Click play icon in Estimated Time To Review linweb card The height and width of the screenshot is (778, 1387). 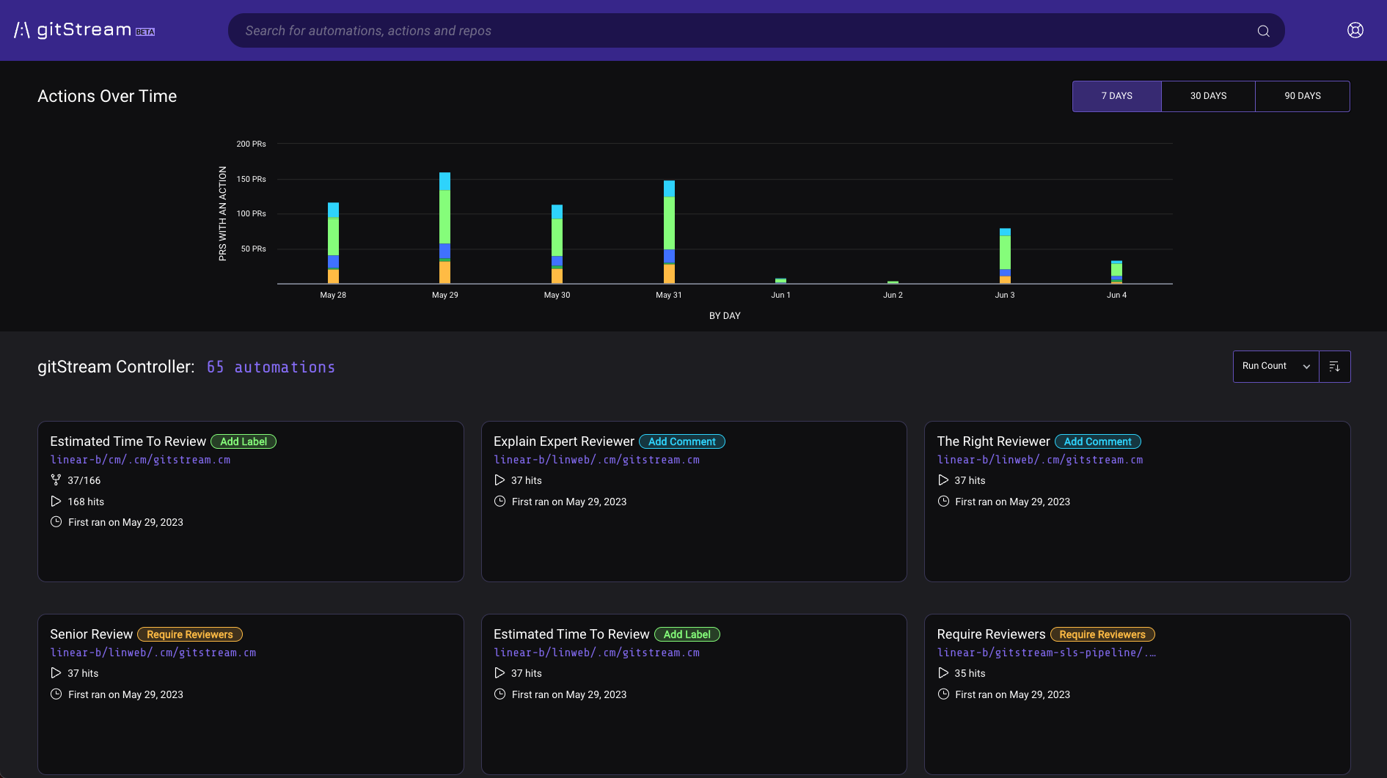(499, 673)
